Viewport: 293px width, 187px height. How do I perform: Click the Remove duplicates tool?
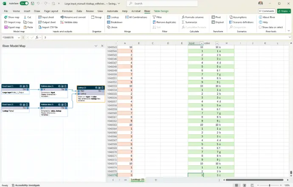166,22
